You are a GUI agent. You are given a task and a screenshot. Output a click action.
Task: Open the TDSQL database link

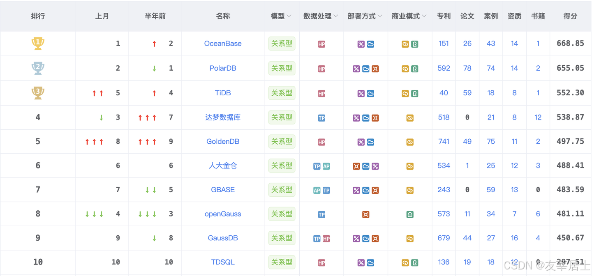223,262
